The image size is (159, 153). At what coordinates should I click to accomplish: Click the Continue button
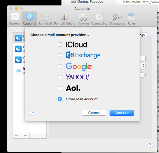point(122,113)
